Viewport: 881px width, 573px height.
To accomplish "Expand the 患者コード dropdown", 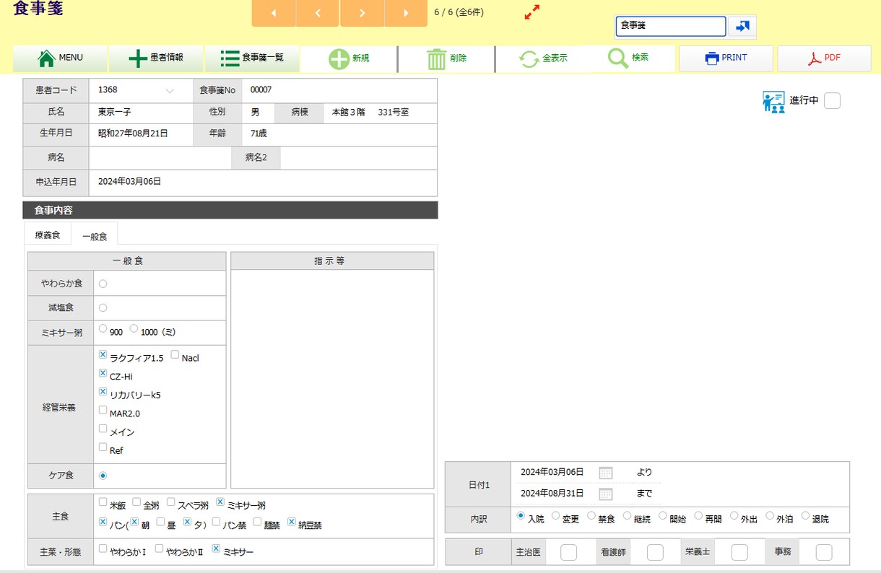I will tap(170, 91).
